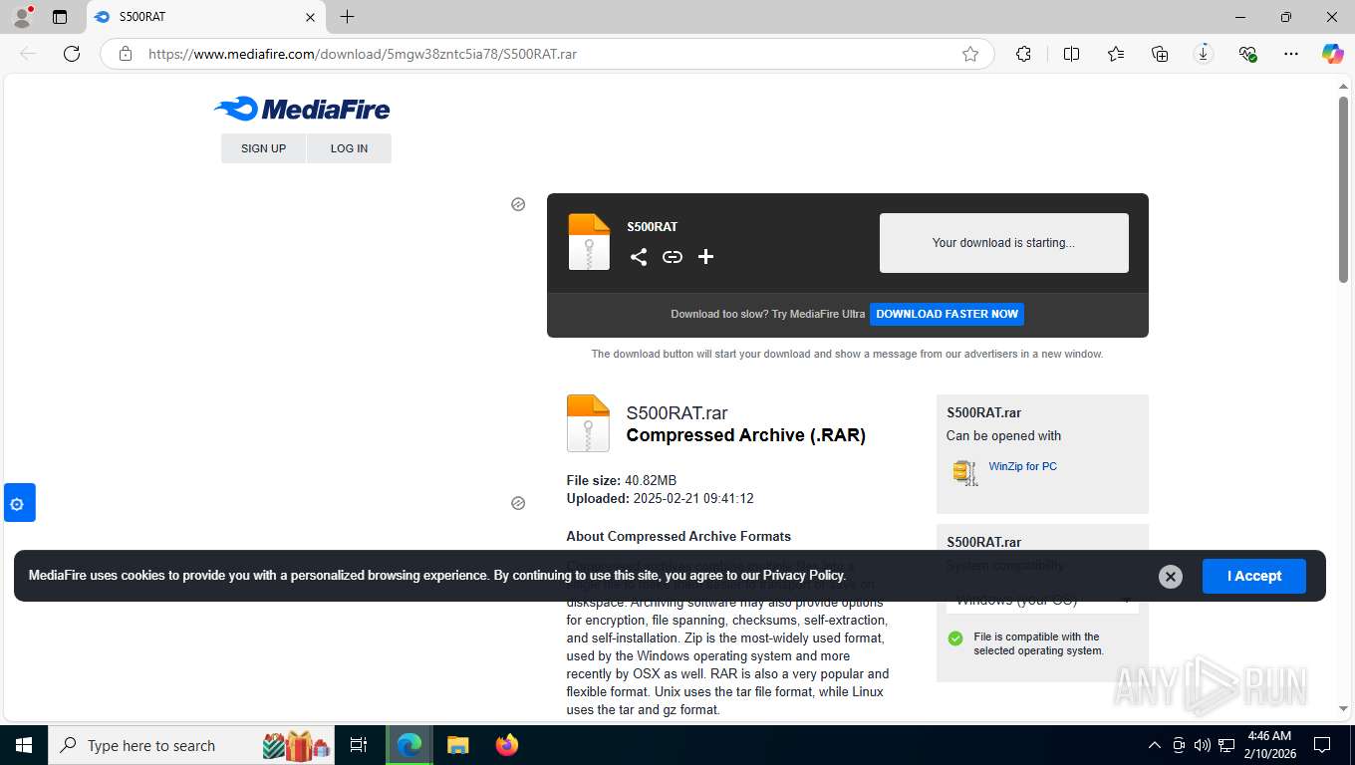Launch the Copilot sidebar
The image size is (1355, 765).
[x=1333, y=54]
